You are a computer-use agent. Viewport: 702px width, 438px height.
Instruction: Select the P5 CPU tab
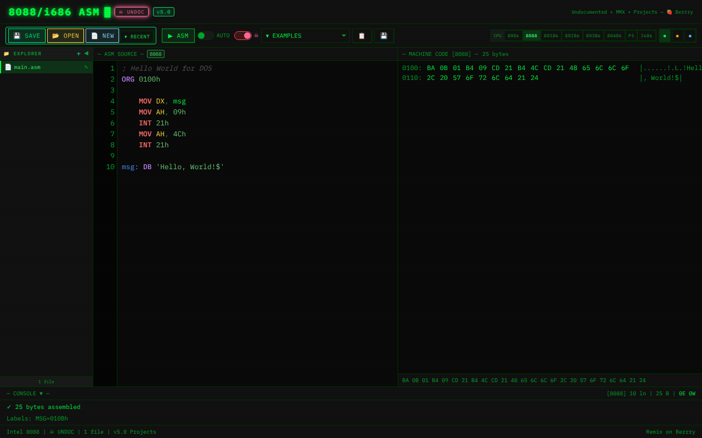tap(631, 36)
